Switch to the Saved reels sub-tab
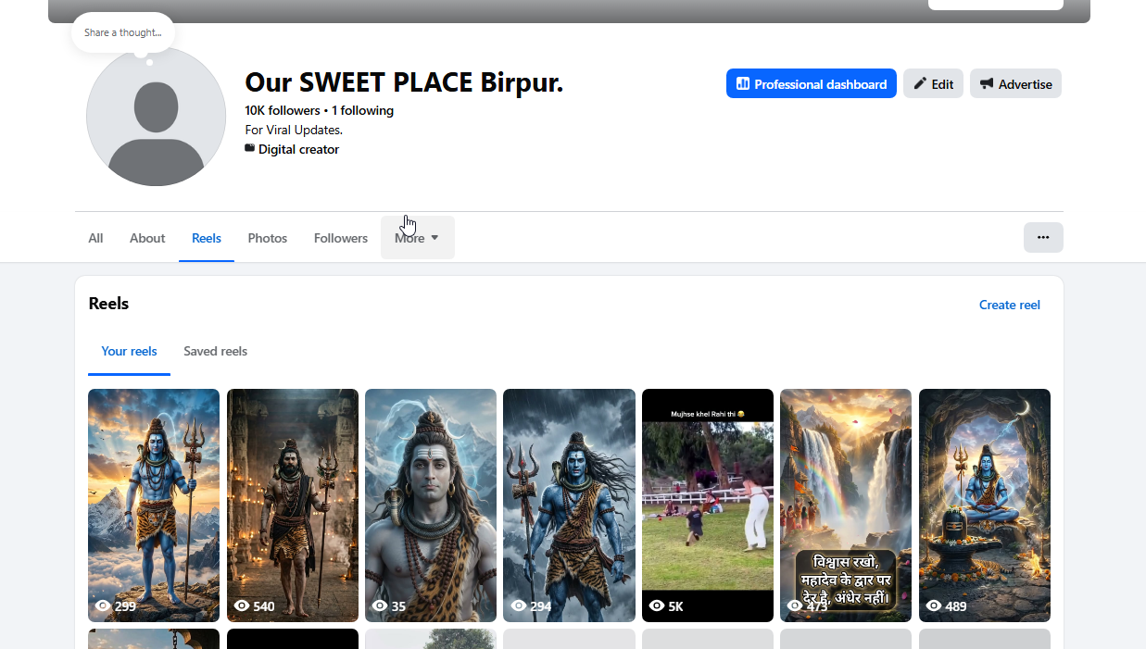The width and height of the screenshot is (1146, 649). (215, 351)
